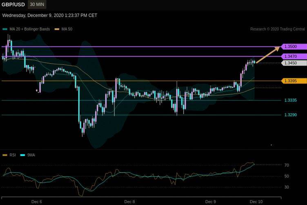Image resolution: width=307 pixels, height=205 pixels.
Task: Select the 30 MIN timeframe button
Action: click(x=37, y=4)
